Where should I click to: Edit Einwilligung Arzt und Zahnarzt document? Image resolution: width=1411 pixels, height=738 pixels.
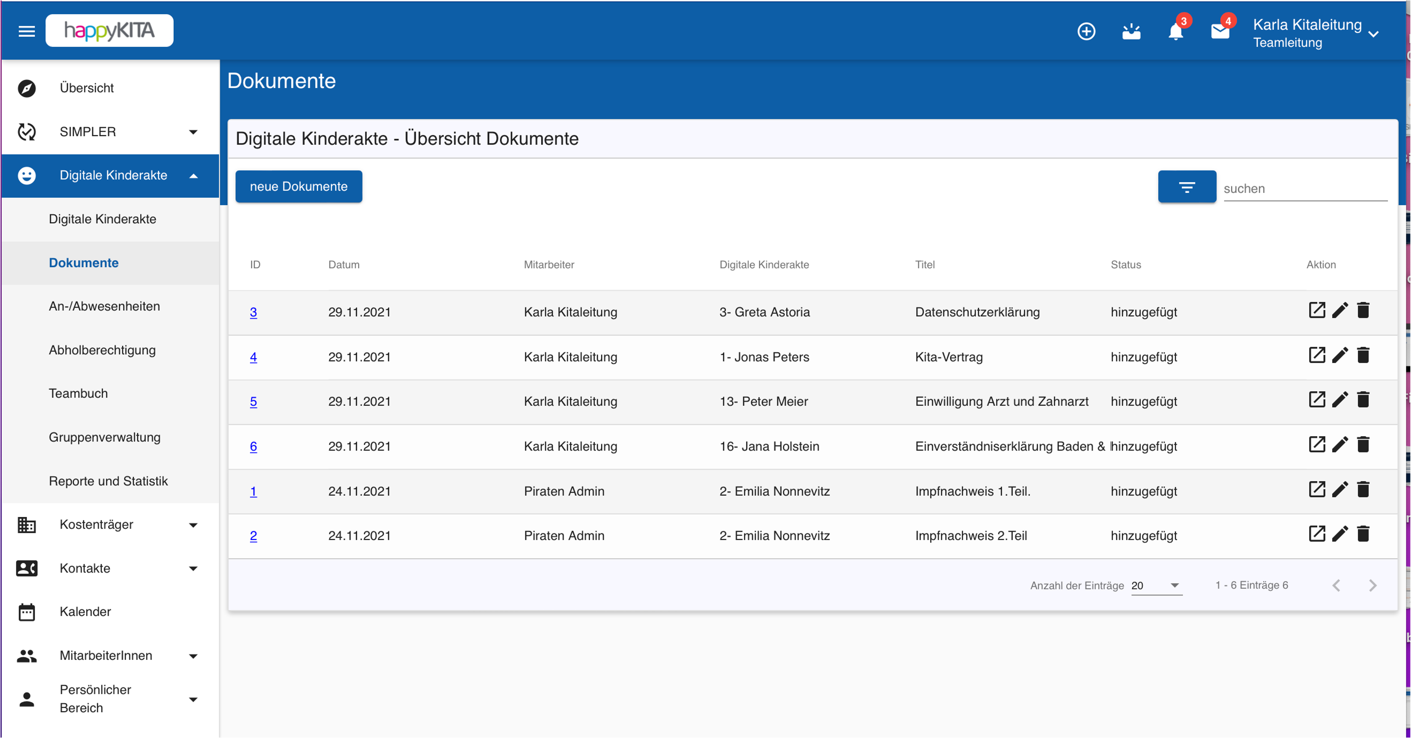coord(1340,400)
